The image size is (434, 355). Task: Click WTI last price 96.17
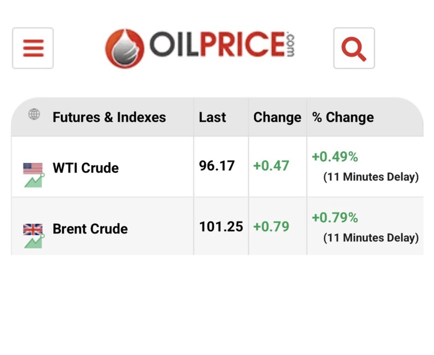pyautogui.click(x=217, y=166)
